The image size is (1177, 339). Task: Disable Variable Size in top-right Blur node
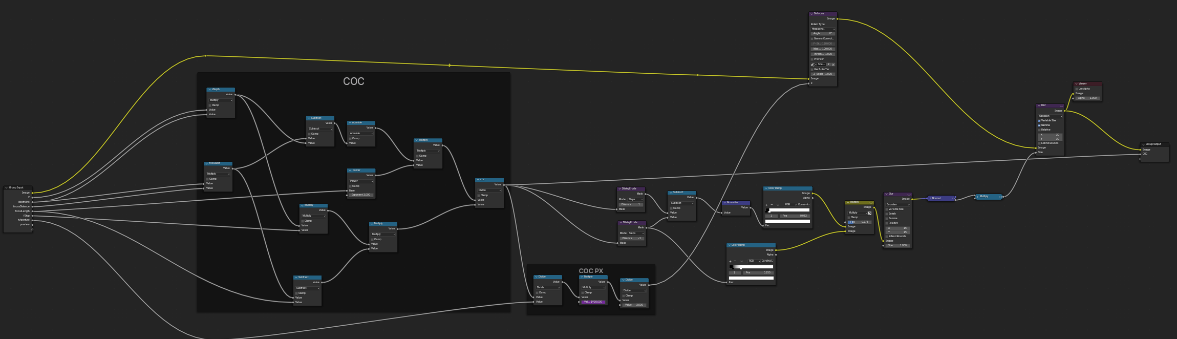[x=1039, y=120]
